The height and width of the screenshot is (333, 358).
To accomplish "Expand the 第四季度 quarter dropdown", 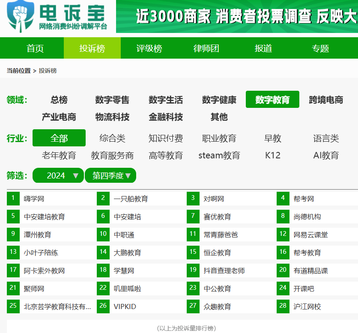I will (x=110, y=175).
